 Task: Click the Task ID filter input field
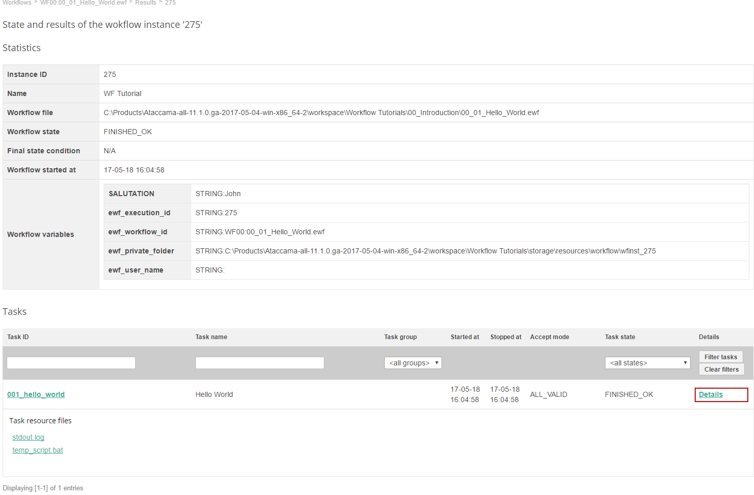pos(71,362)
